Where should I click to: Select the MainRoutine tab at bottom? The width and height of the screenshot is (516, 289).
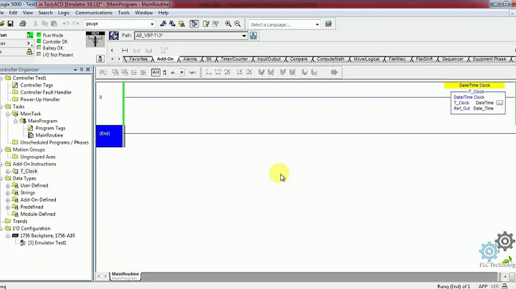125,276
